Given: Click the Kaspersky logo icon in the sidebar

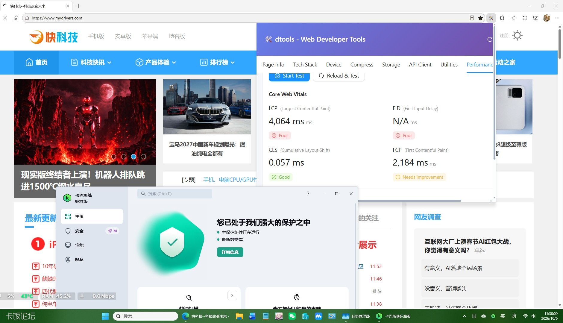Looking at the screenshot, I should [67, 198].
